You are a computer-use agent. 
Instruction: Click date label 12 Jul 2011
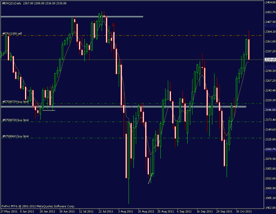point(86,211)
